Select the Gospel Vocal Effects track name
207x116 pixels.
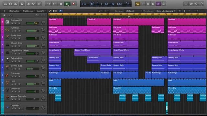(20, 51)
